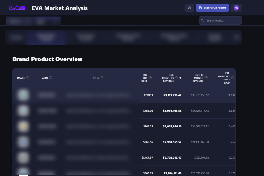Image resolution: width=264 pixels, height=176 pixels.
Task: Click help icon next to IMAGE header
Action: pyautogui.click(x=28, y=78)
